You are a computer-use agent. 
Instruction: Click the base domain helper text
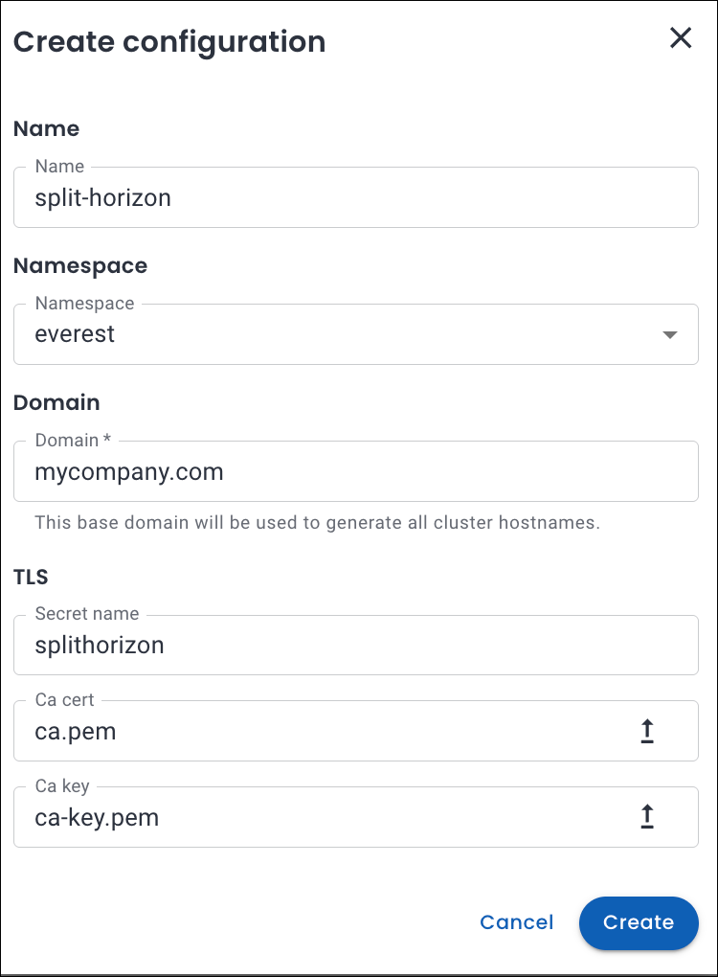317,523
